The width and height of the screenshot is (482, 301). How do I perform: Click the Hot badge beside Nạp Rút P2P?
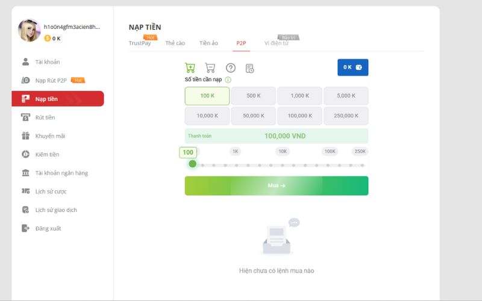[x=78, y=80]
